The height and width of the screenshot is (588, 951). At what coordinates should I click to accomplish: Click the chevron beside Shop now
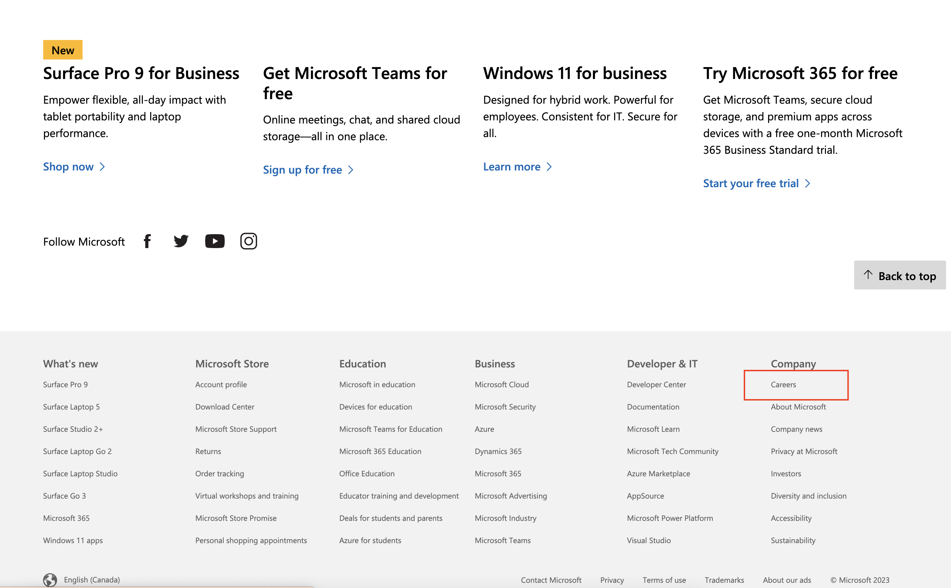coord(103,167)
